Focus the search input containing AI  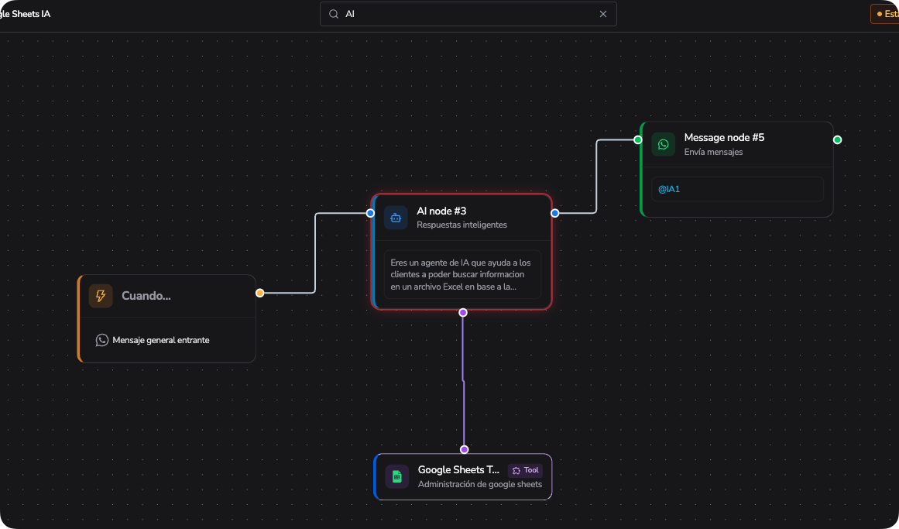coord(468,15)
